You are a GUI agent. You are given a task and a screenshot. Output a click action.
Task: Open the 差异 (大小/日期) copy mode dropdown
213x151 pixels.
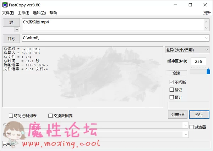coord(187,50)
